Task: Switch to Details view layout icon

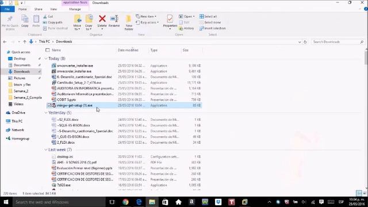Action: [359, 193]
